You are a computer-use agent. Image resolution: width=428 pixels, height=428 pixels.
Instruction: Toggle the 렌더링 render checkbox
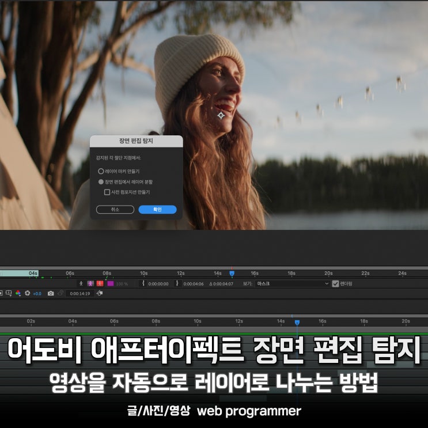pyautogui.click(x=335, y=283)
